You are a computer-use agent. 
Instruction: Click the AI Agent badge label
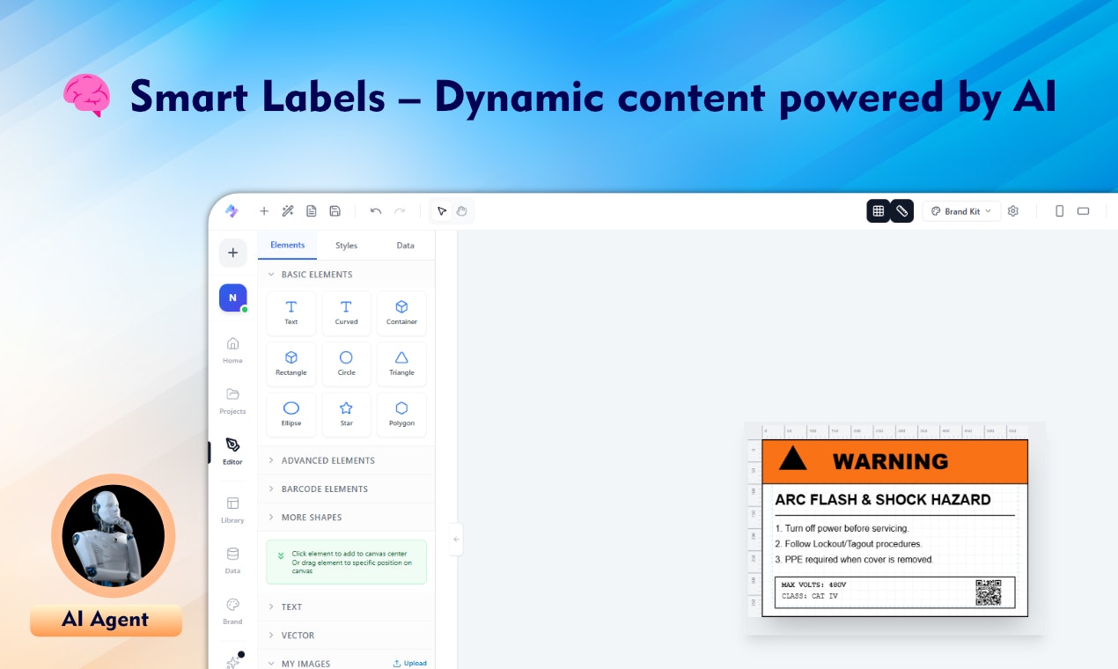(x=106, y=620)
